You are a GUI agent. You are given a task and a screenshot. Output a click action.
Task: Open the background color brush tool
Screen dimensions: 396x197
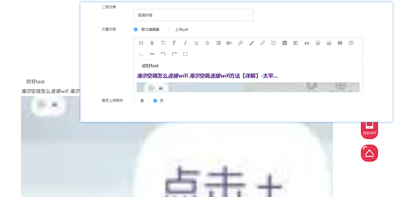pos(252,43)
